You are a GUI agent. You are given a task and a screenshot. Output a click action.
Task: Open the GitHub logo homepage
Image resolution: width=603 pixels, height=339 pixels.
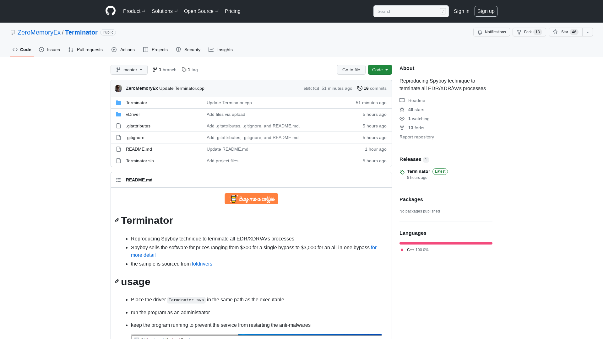[111, 11]
